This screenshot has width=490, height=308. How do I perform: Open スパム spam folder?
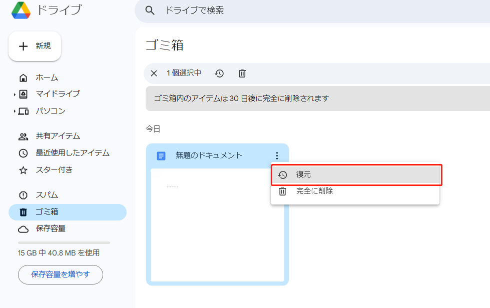tap(47, 195)
